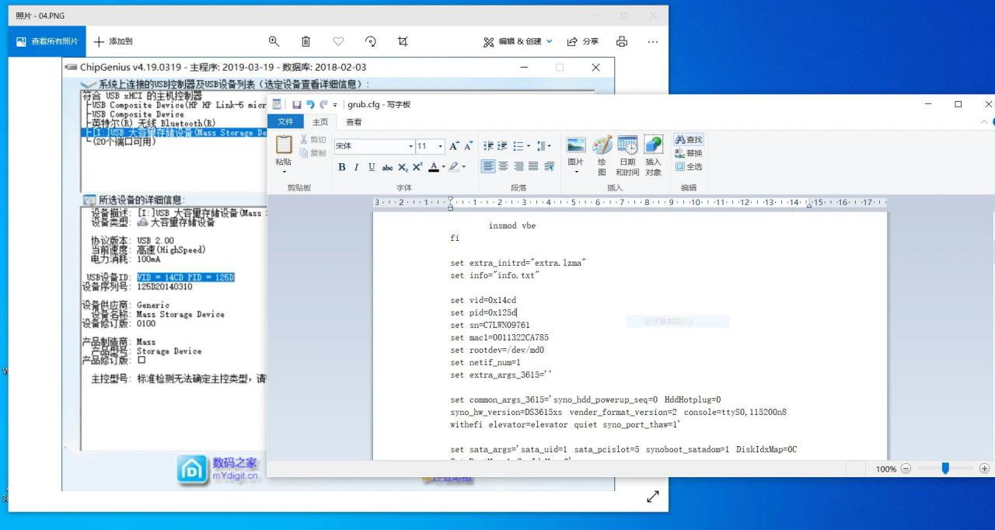Screen dimensions: 995x530
Task: Click the Photos magnifier zoom icon
Action: tap(274, 41)
